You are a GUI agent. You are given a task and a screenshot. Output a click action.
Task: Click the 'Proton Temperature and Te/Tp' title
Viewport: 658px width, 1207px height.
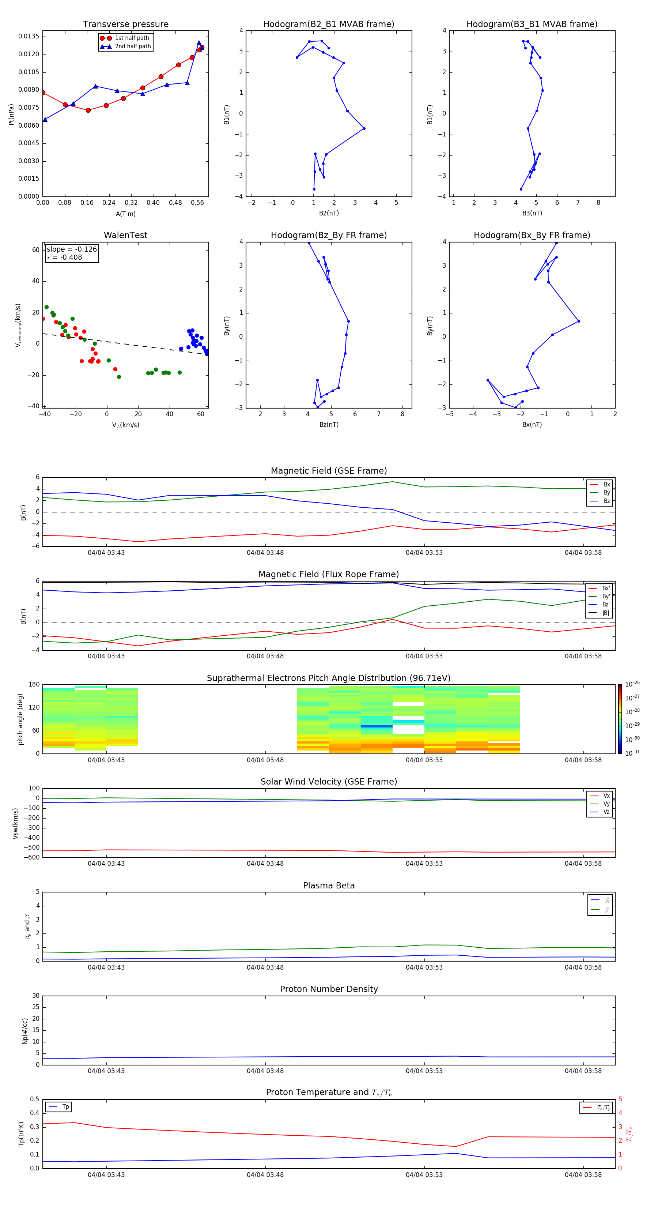(x=329, y=1093)
